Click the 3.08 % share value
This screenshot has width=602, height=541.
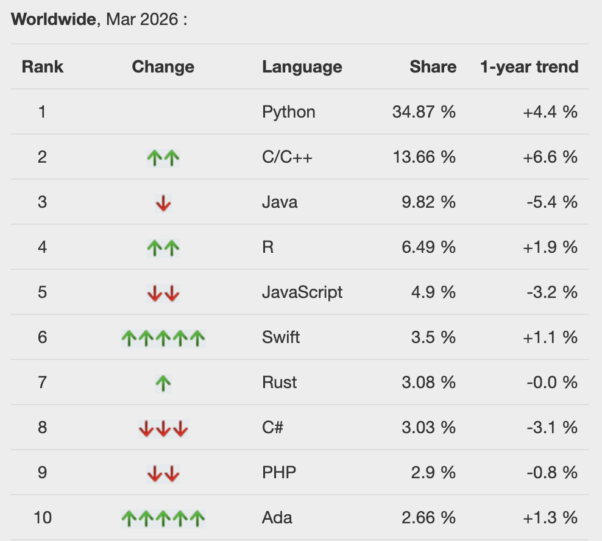click(x=428, y=383)
